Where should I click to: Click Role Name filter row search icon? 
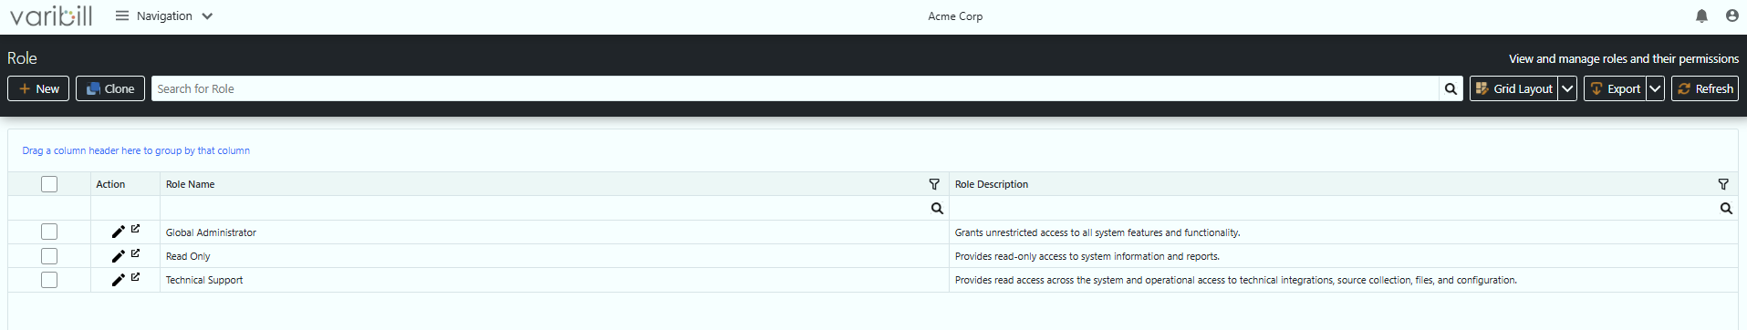click(x=937, y=208)
